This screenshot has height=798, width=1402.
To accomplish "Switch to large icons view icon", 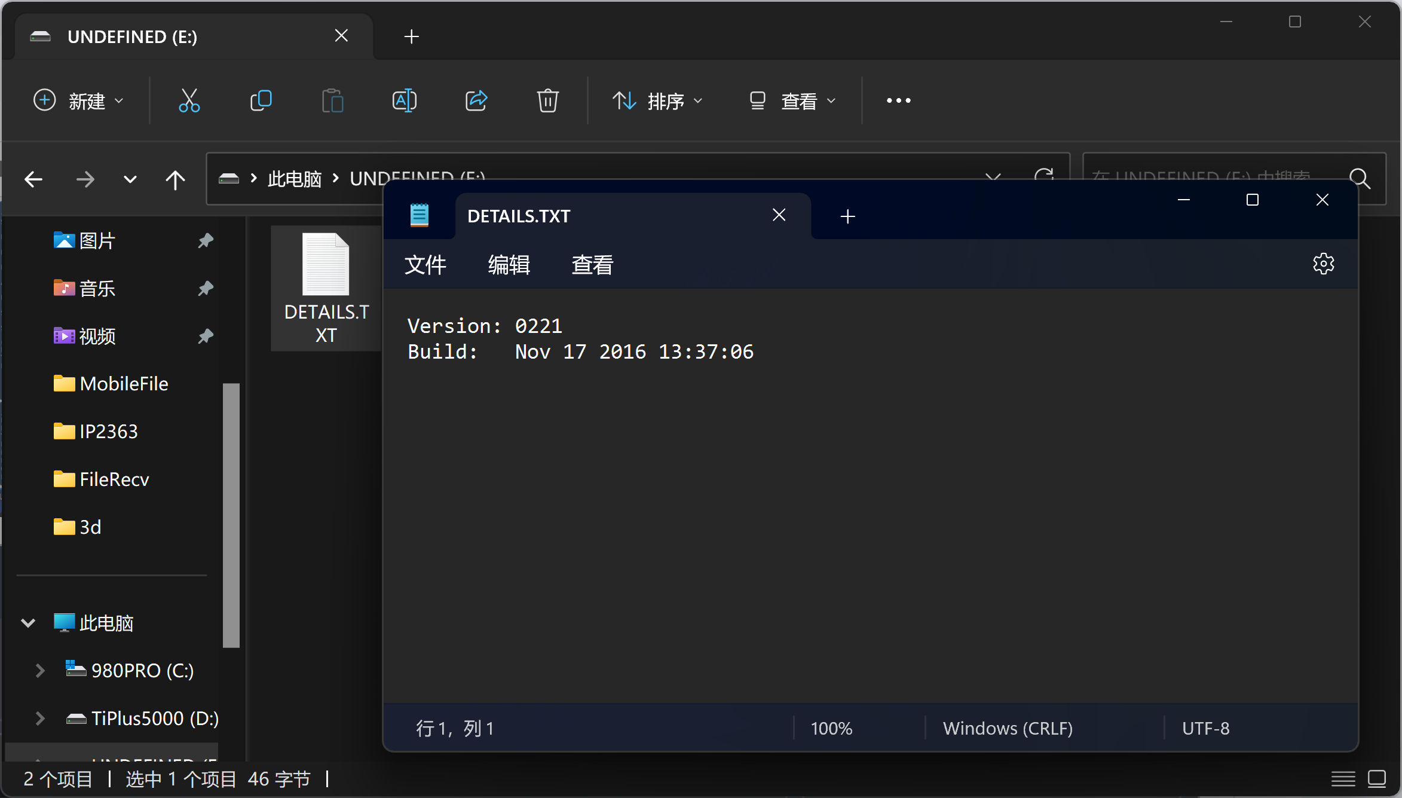I will click(1377, 778).
